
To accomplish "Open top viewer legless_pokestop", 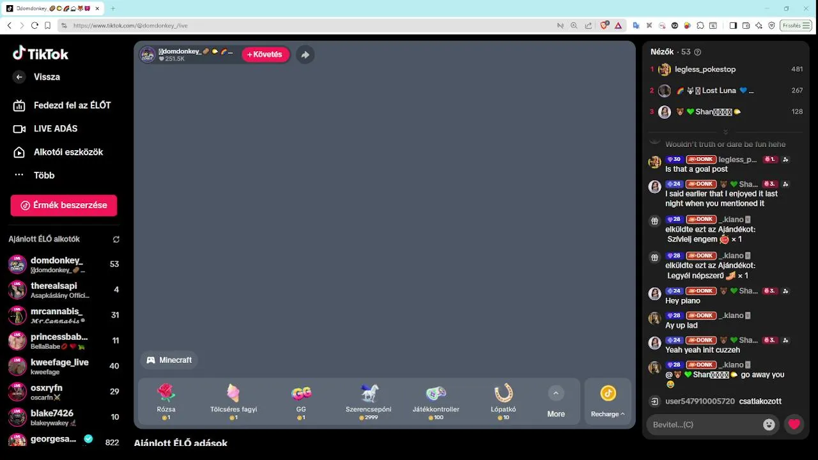I will pyautogui.click(x=727, y=69).
